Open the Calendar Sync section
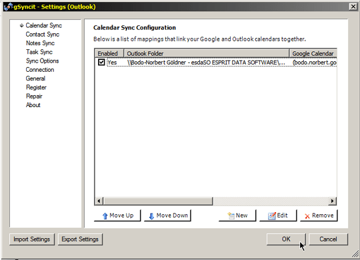360x260 pixels. pos(43,25)
